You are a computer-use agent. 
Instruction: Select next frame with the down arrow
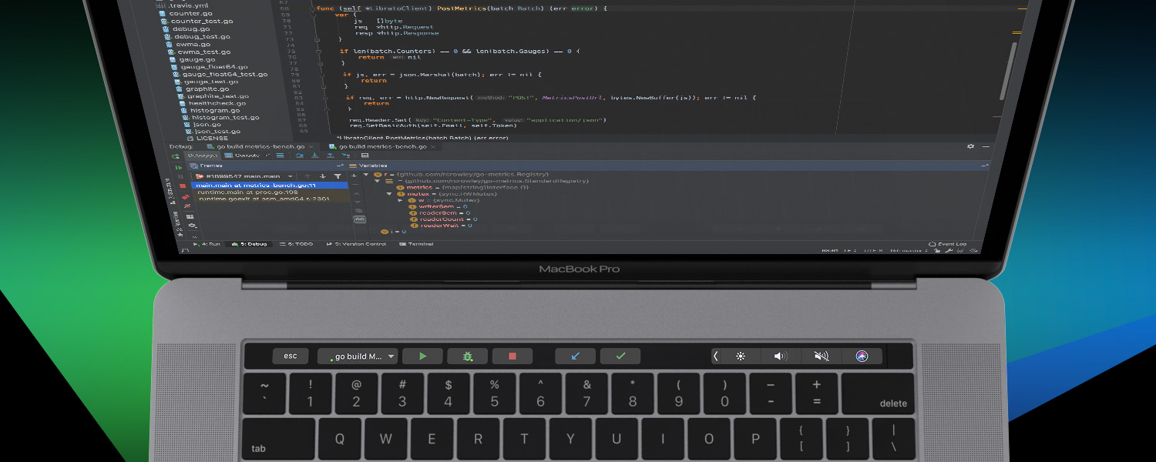(x=322, y=176)
